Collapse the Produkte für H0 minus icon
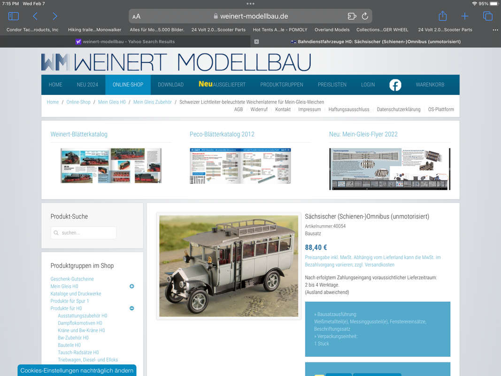 click(x=131, y=308)
